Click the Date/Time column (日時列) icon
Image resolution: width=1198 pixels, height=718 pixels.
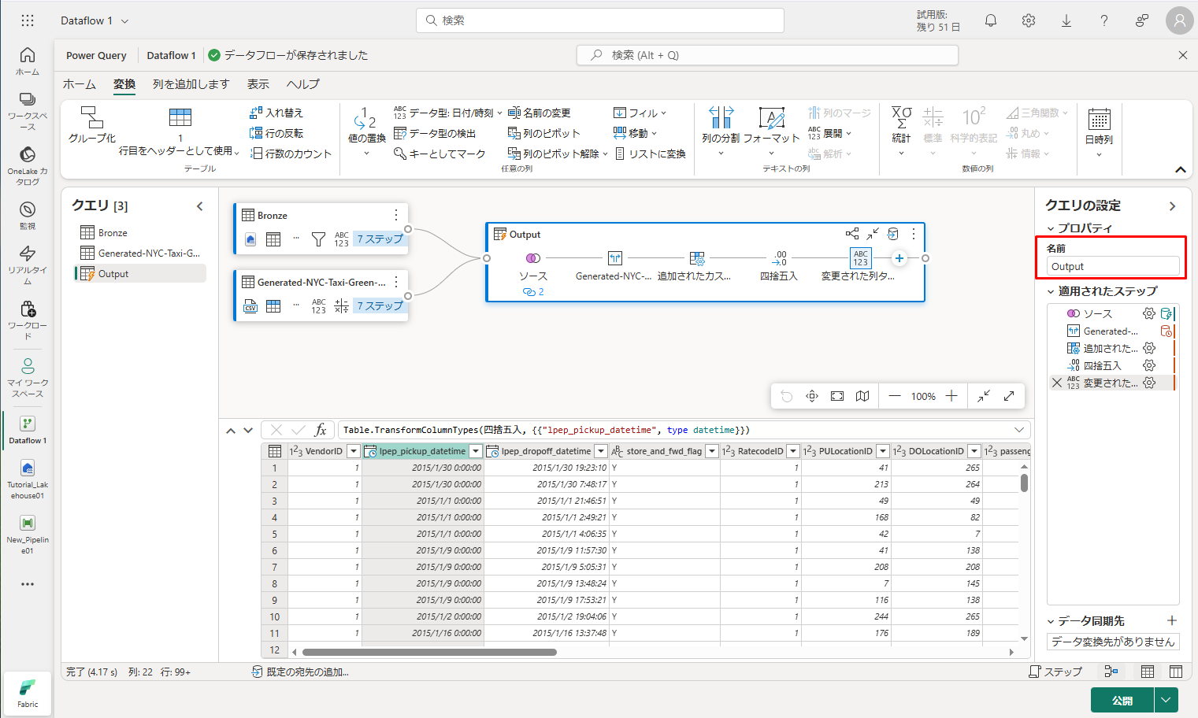point(1099,120)
